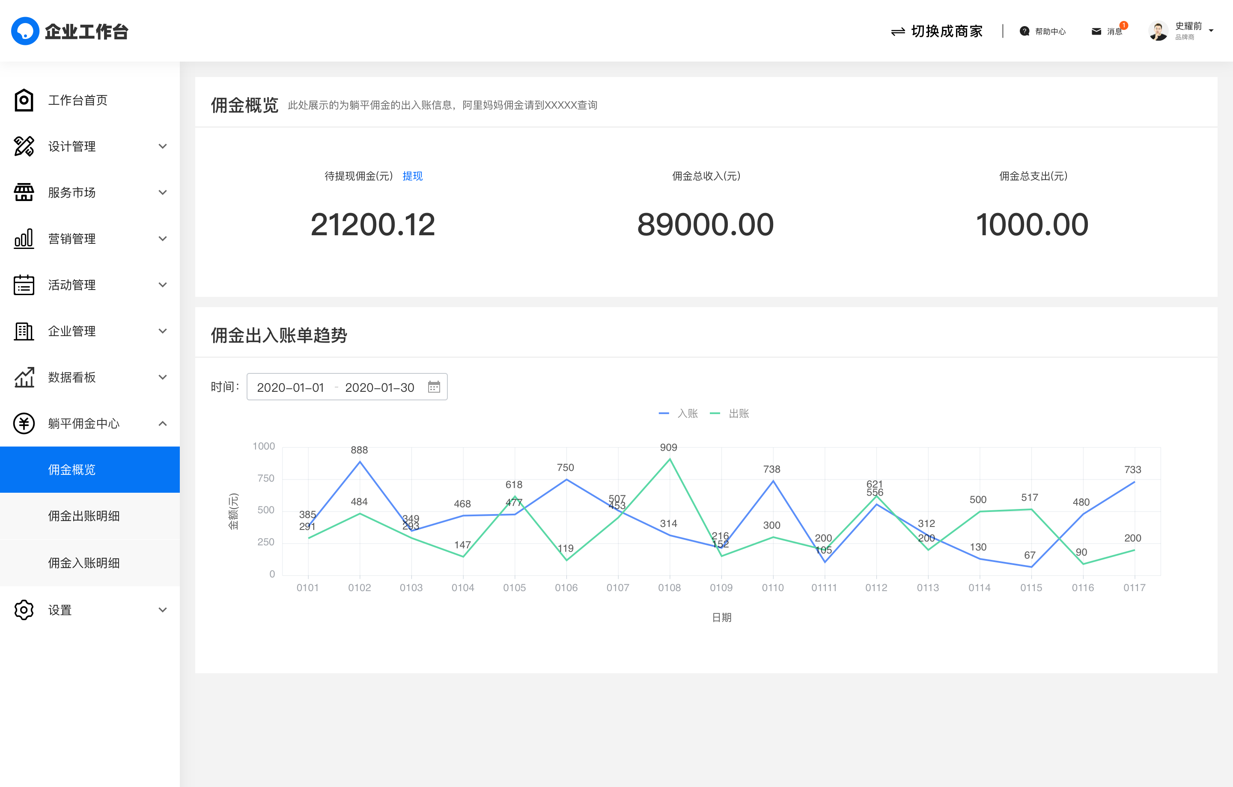The height and width of the screenshot is (787, 1233).
Task: Click the 733 data point on 0117
Action: point(1135,482)
